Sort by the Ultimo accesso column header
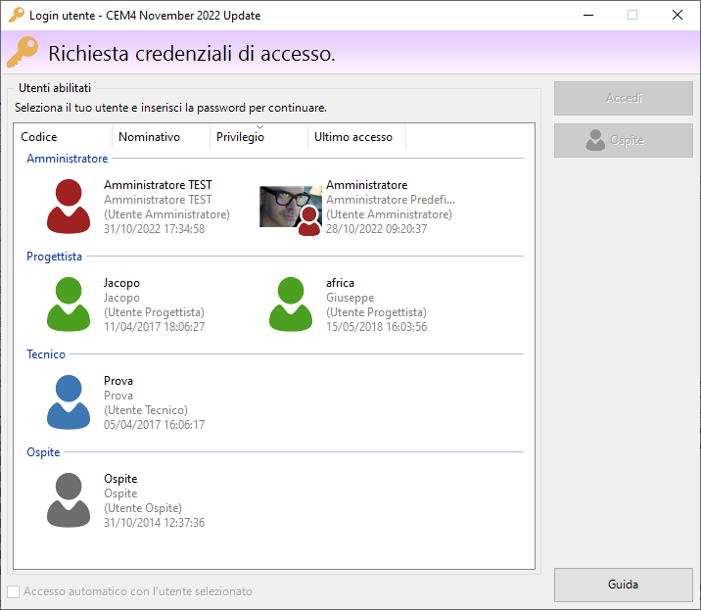The height and width of the screenshot is (610, 701). 356,137
